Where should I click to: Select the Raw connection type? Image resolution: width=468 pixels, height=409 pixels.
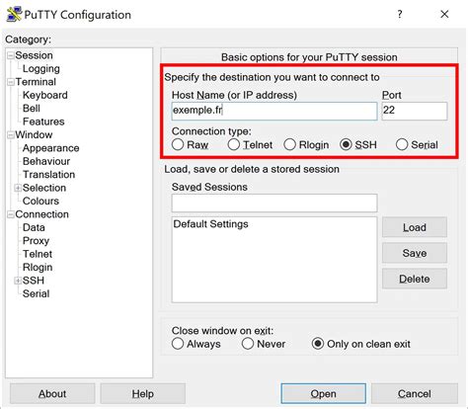[178, 144]
